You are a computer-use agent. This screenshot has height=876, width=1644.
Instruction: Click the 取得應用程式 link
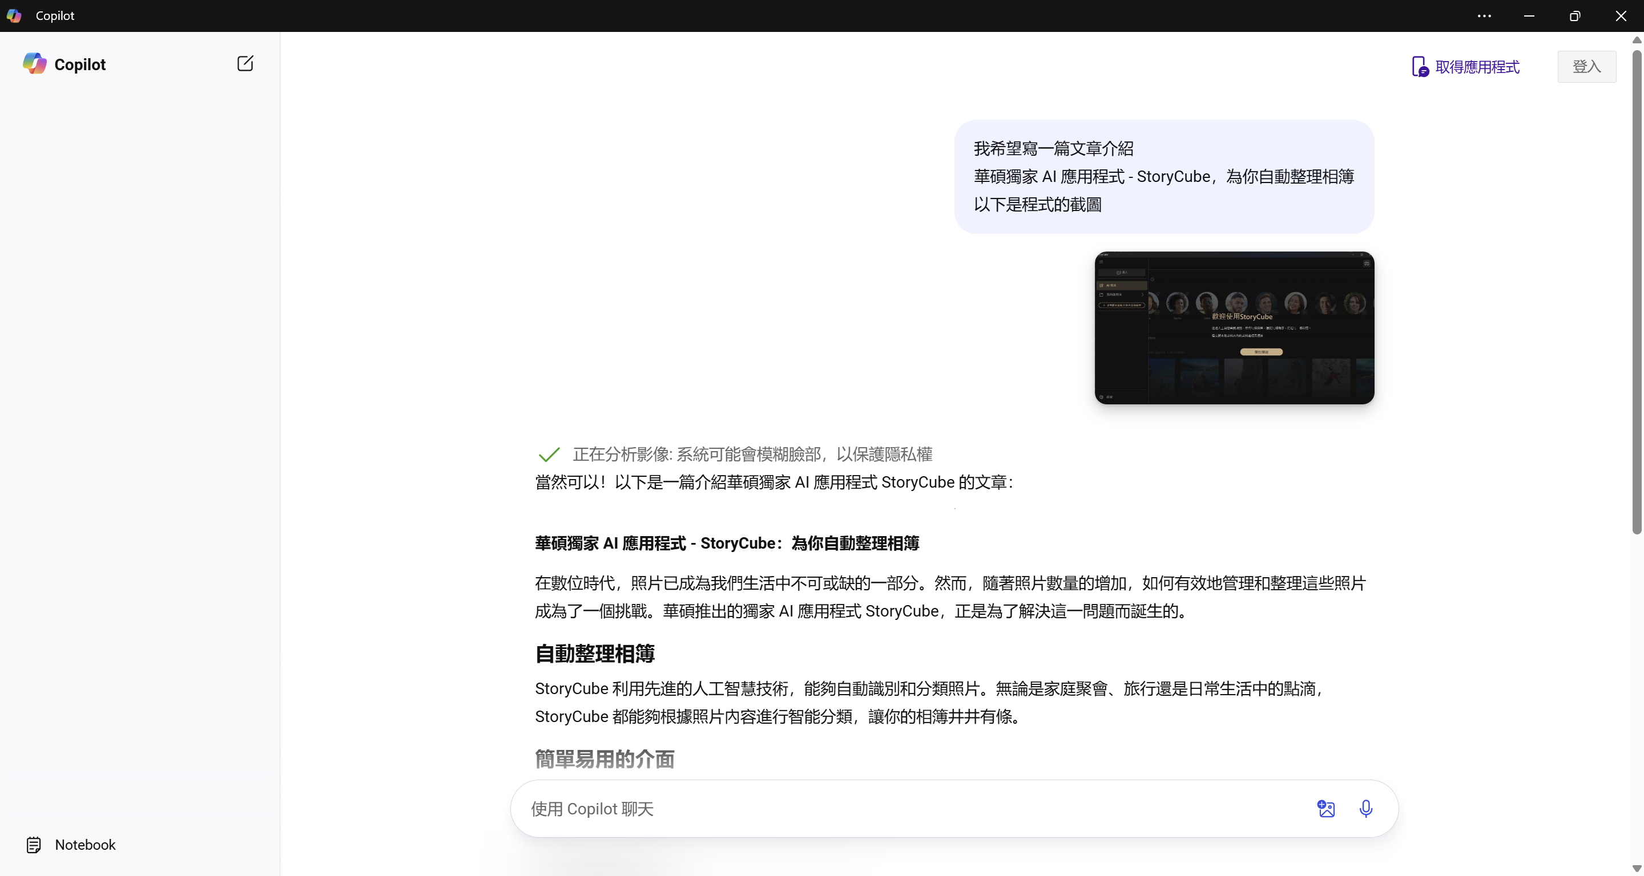click(x=1477, y=67)
